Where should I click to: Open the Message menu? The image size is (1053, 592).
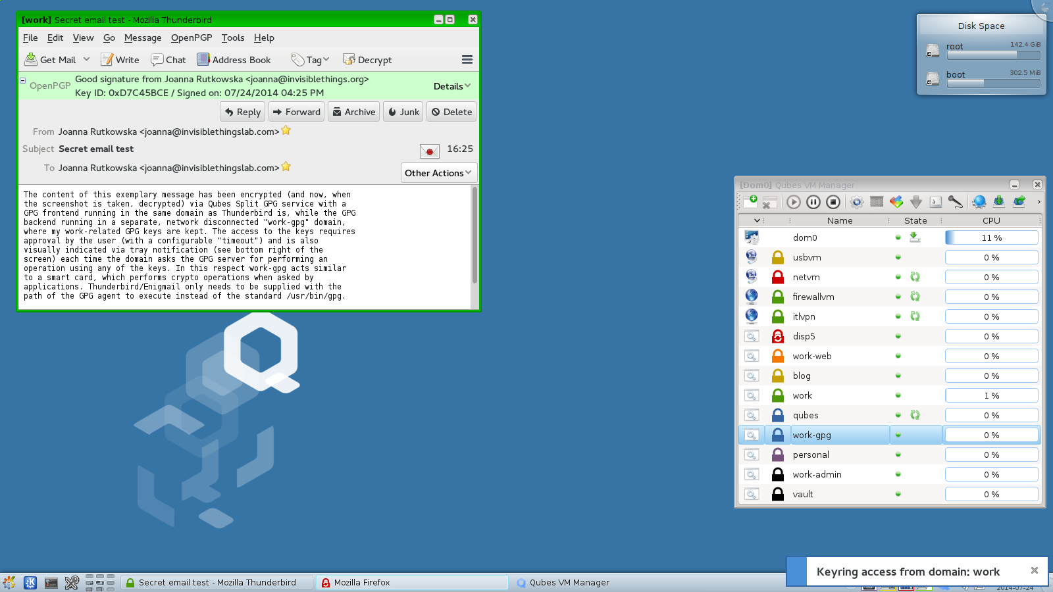(143, 38)
